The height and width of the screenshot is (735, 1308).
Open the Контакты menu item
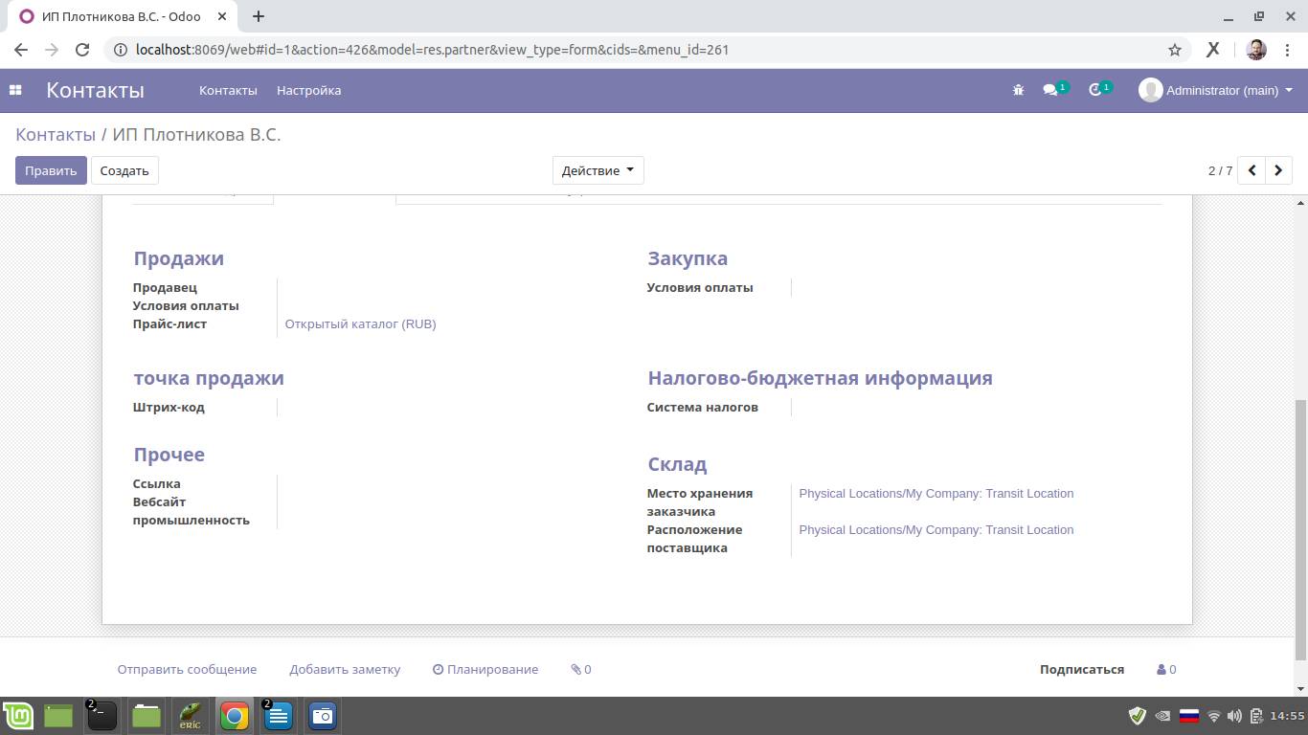228,90
